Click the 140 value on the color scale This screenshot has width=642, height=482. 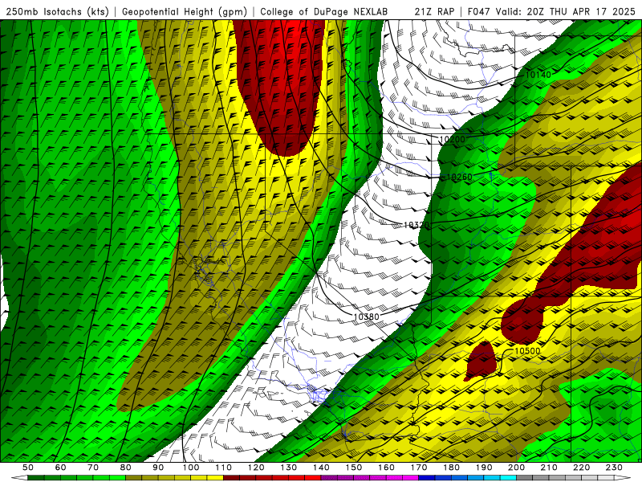click(321, 468)
